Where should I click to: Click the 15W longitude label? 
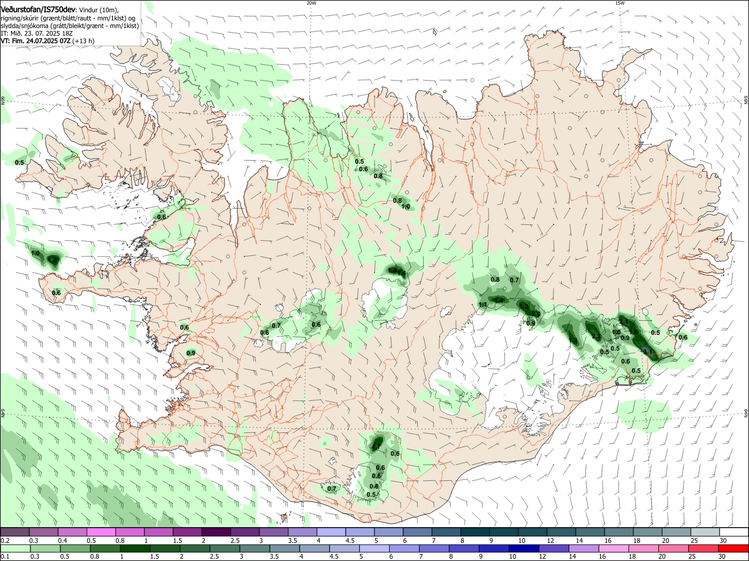click(x=620, y=3)
